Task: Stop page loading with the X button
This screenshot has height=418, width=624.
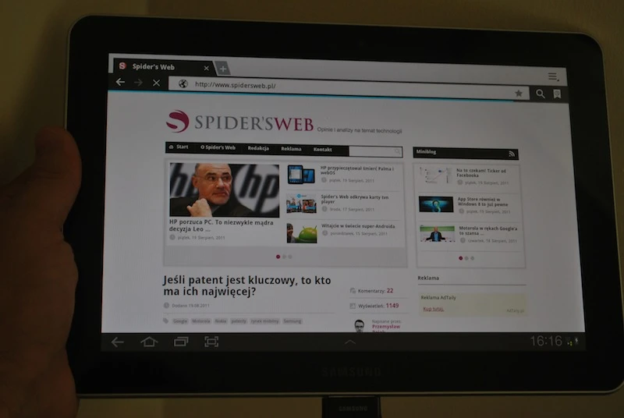Action: coord(156,83)
